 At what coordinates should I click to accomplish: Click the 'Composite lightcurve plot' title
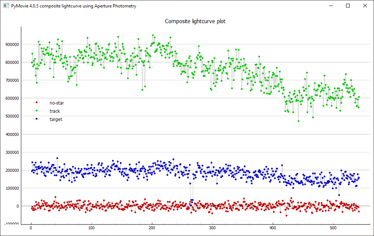point(195,21)
